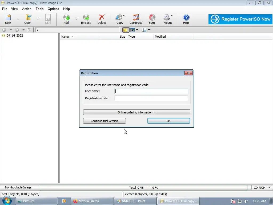Click the Mount toolbar icon
The height and width of the screenshot is (205, 273).
coord(167,19)
